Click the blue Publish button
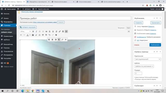The height and width of the screenshot is (93, 166). pos(155,45)
